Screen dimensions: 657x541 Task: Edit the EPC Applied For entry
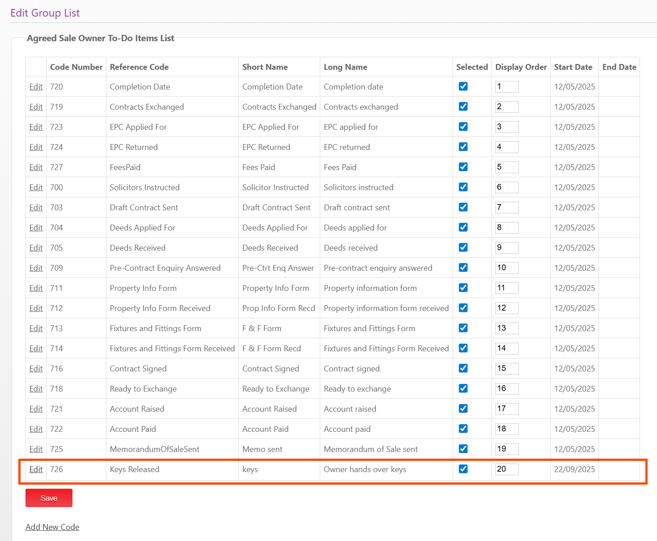pyautogui.click(x=36, y=127)
